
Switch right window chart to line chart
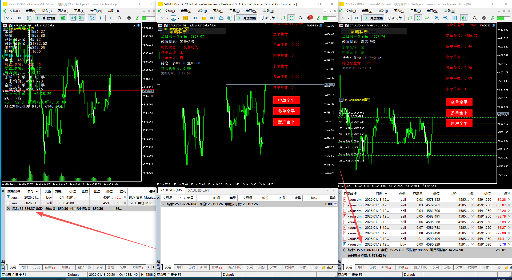pyautogui.click(x=427, y=18)
